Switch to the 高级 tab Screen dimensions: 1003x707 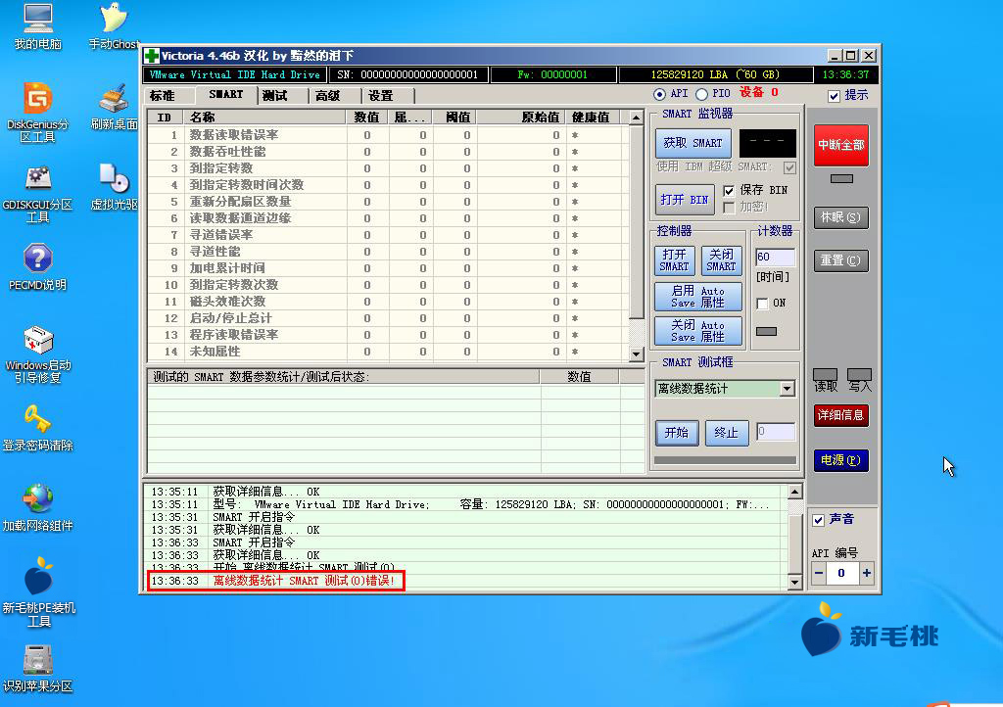point(327,96)
